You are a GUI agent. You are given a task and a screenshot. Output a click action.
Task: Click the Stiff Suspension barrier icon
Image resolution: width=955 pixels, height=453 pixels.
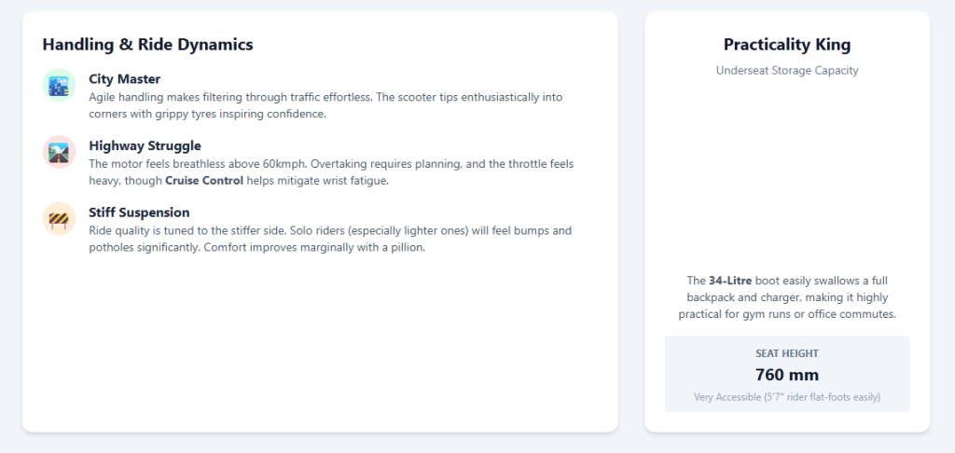click(x=59, y=219)
